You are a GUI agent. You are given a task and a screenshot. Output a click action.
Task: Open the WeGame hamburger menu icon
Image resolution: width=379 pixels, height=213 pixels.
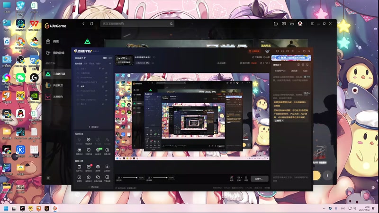click(312, 24)
